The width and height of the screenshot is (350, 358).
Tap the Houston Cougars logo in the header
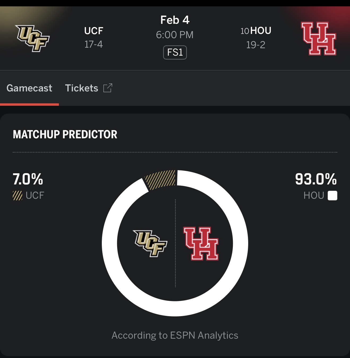[x=319, y=39]
